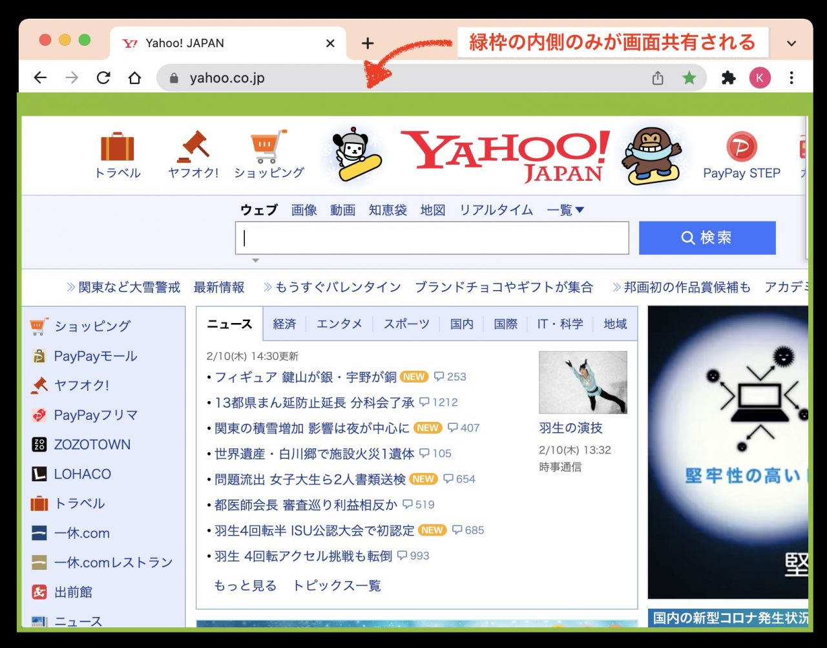Click the Yahoo Travel suitcase icon
827x648 pixels.
117,147
